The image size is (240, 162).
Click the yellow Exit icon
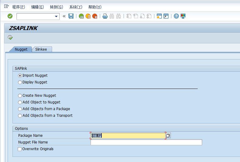click(88, 16)
